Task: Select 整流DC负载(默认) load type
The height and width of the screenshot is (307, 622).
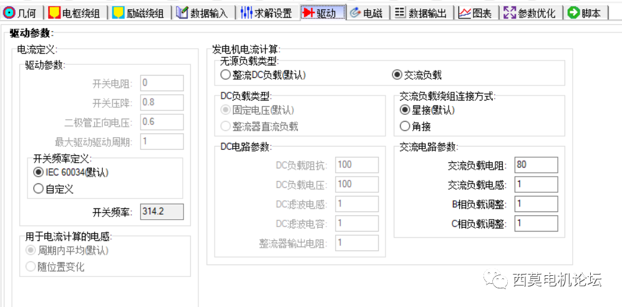Action: (264, 75)
